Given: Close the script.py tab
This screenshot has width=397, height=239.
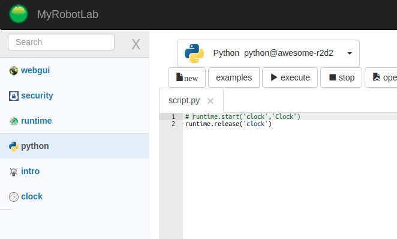Looking at the screenshot, I should click(210, 101).
